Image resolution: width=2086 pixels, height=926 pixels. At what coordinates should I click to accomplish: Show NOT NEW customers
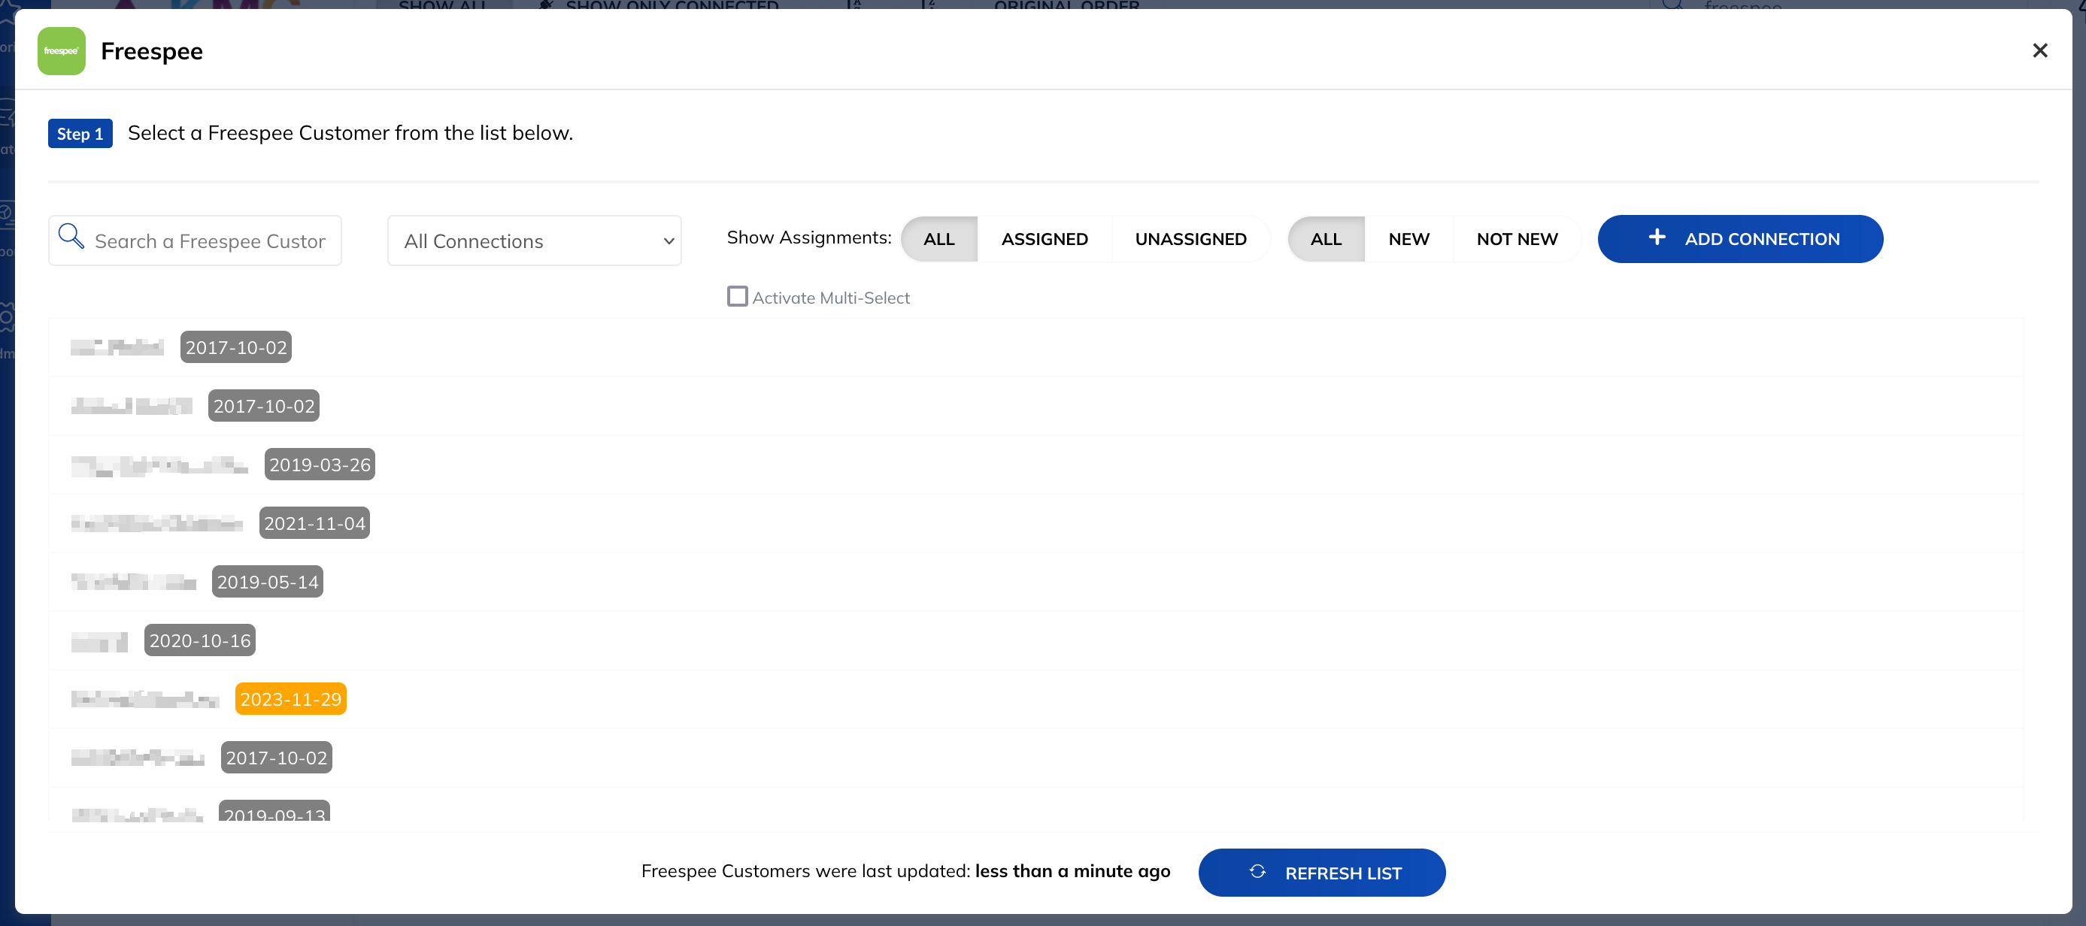[1517, 238]
